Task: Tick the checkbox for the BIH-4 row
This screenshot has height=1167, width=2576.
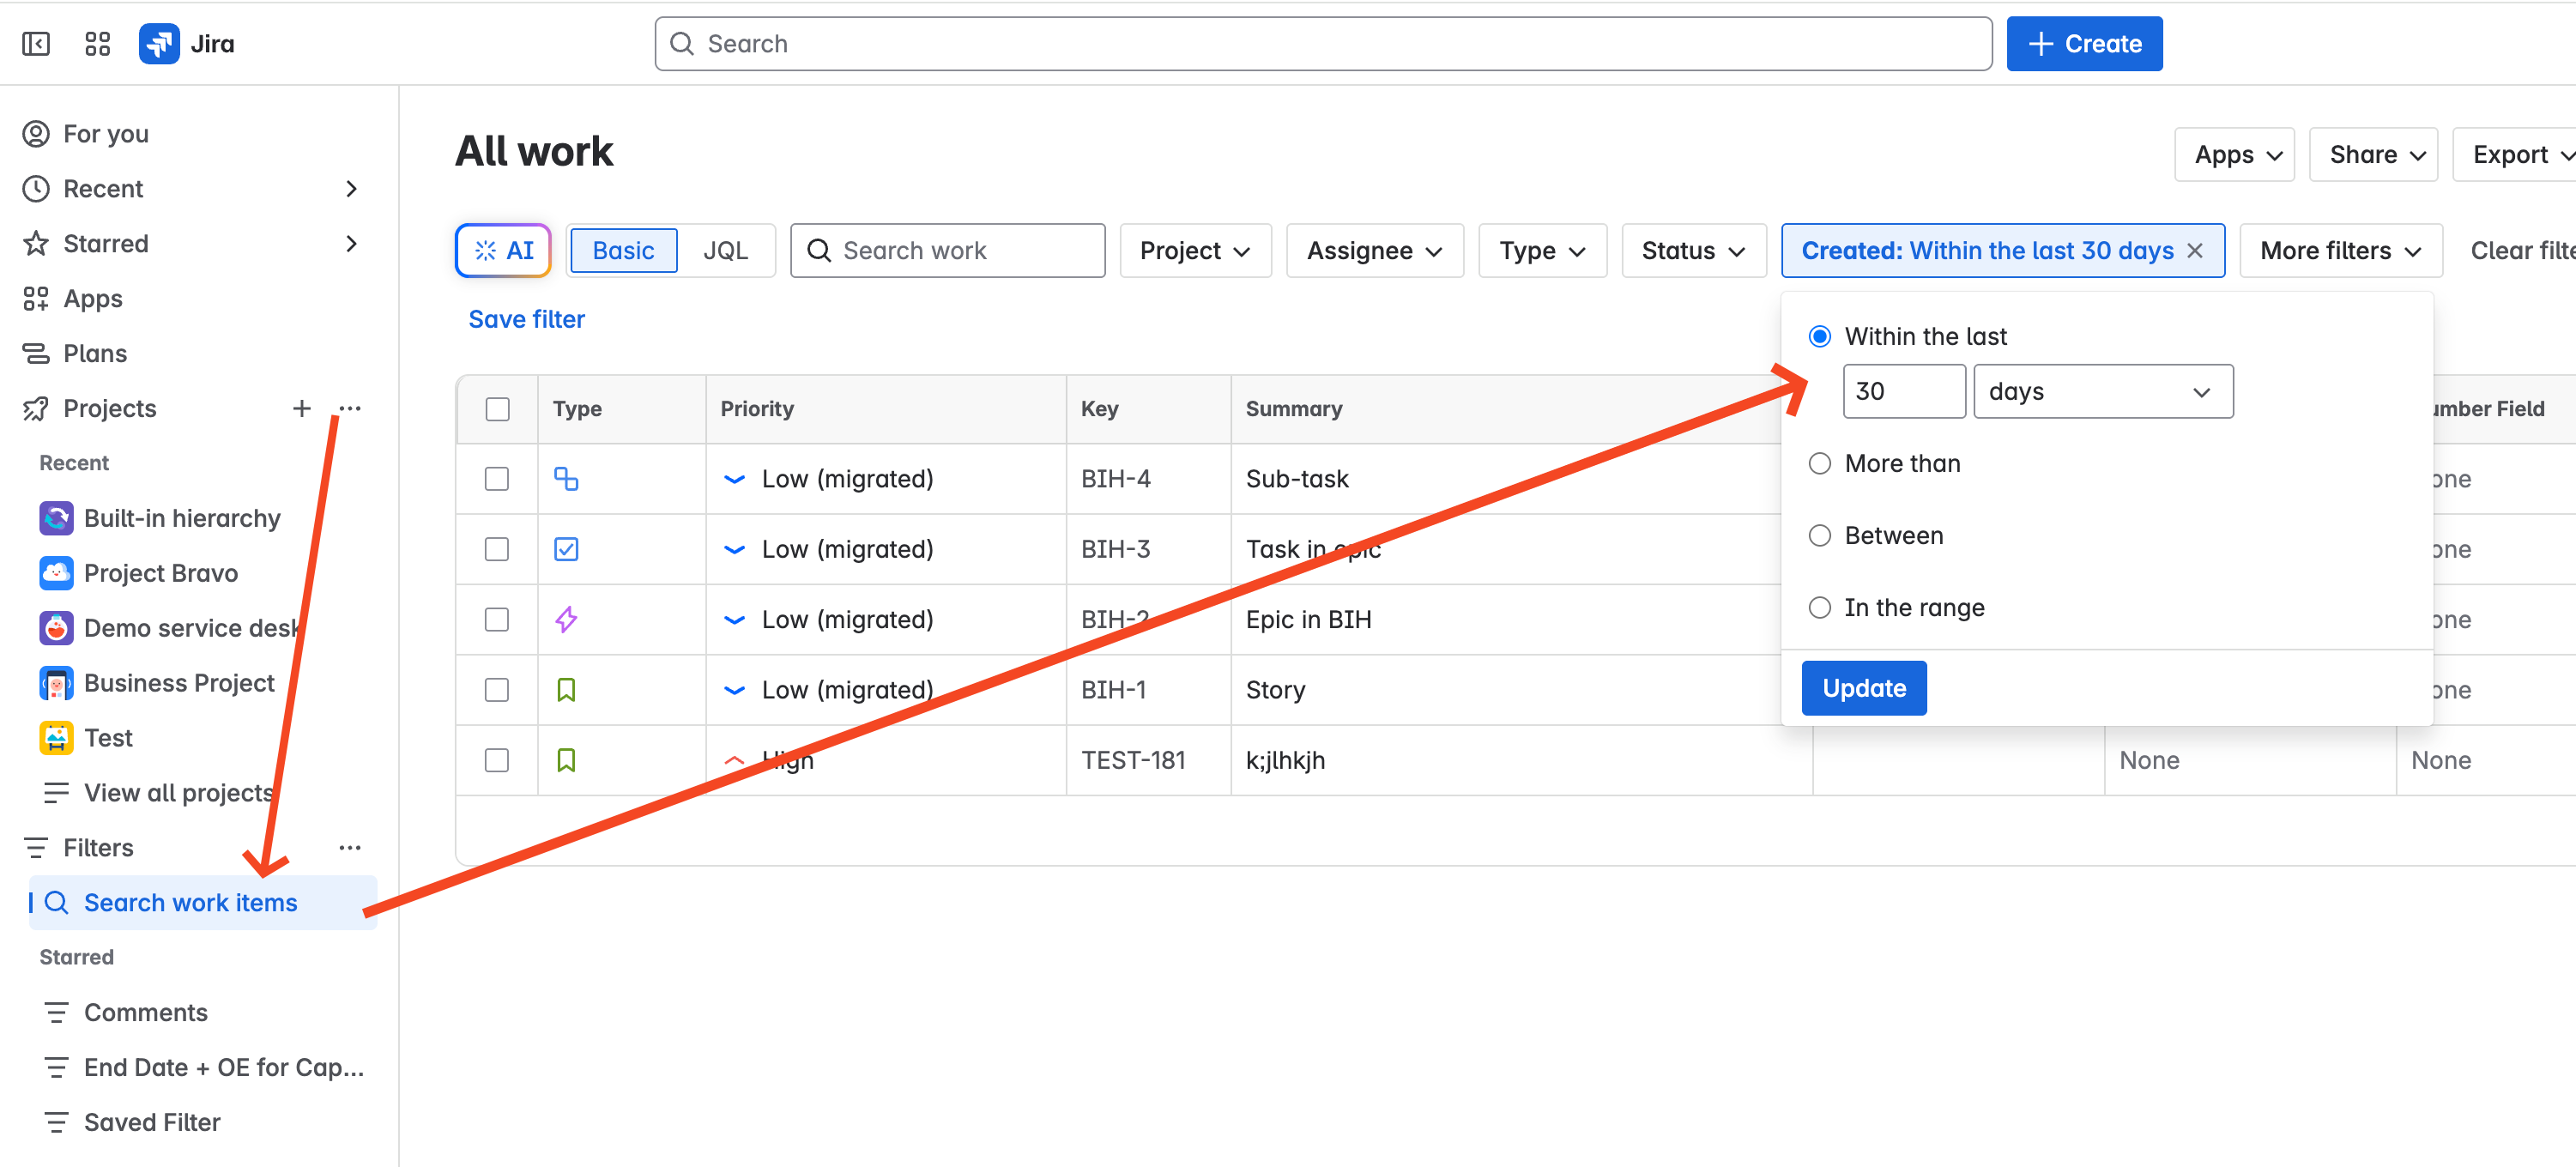Action: (497, 479)
